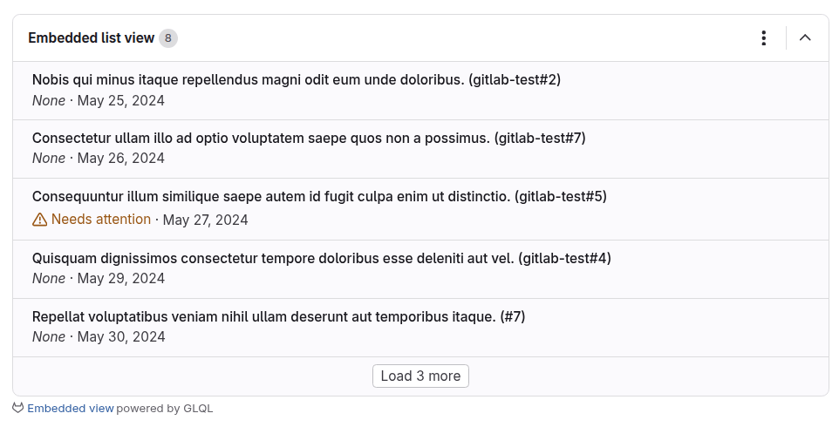Open the vertical ellipsis actions menu
839x427 pixels.
click(764, 37)
